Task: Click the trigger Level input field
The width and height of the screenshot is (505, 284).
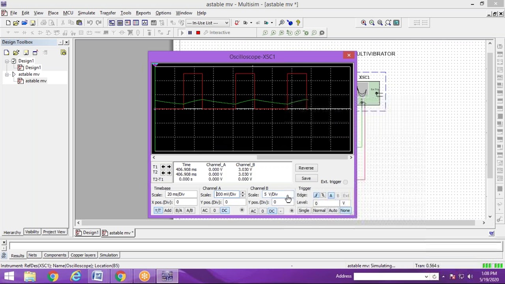Action: pos(326,203)
